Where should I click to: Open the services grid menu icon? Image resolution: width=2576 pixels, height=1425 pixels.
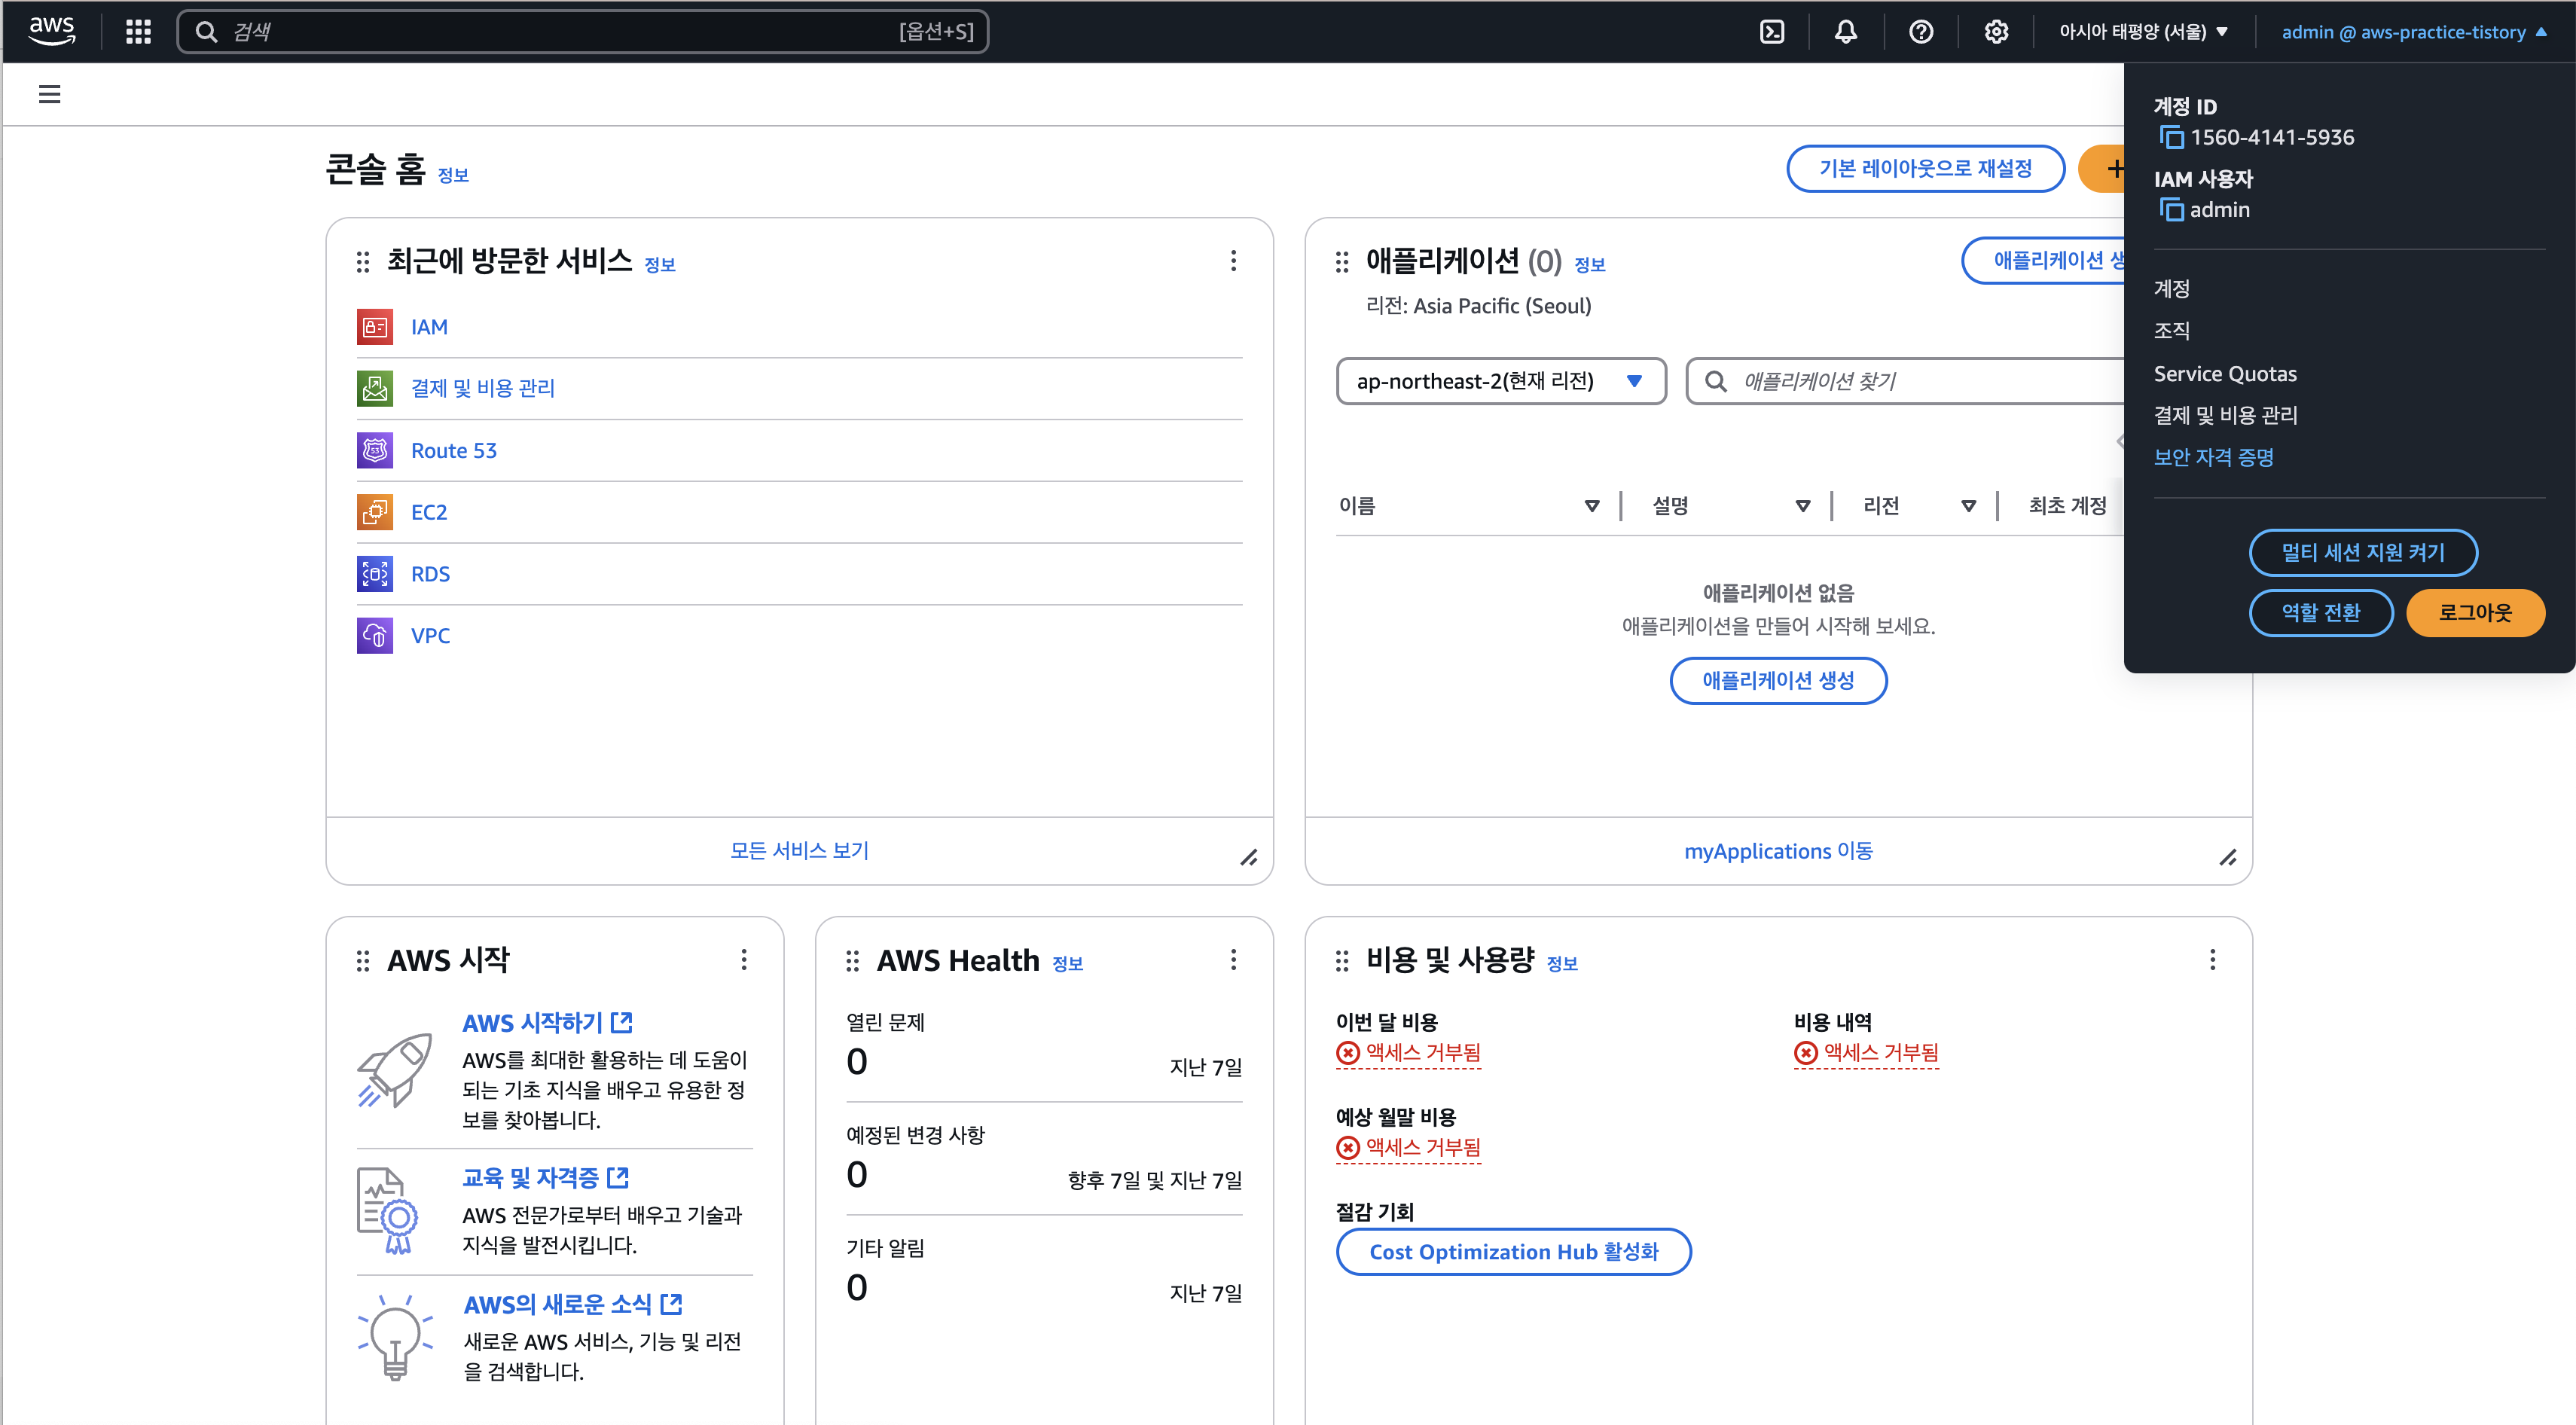(x=138, y=32)
